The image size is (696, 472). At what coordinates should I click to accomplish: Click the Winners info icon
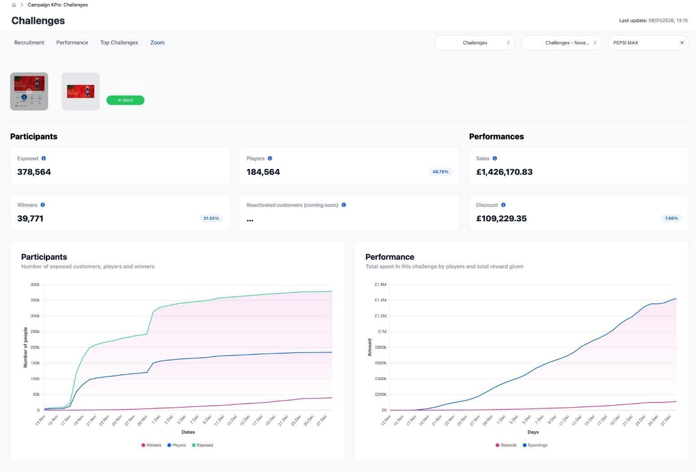43,205
